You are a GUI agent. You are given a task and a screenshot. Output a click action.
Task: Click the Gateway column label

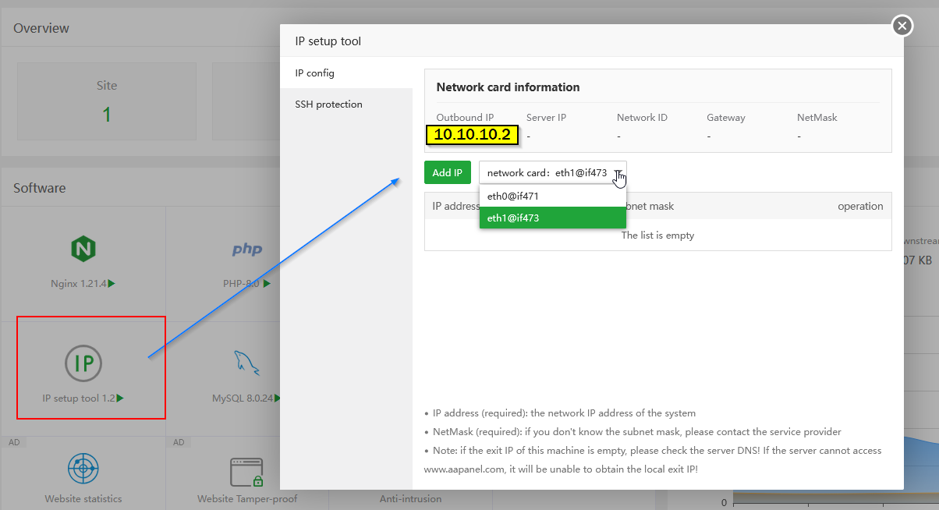(x=726, y=118)
